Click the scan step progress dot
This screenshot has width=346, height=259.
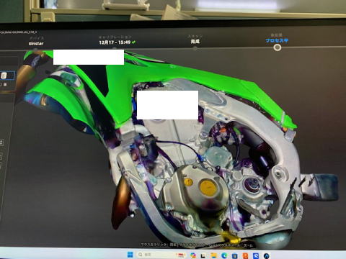click(195, 48)
